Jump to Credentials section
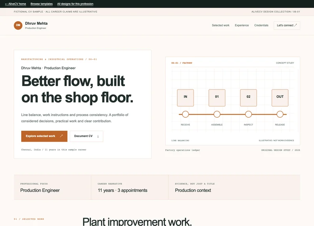This screenshot has width=314, height=226. coord(261,26)
